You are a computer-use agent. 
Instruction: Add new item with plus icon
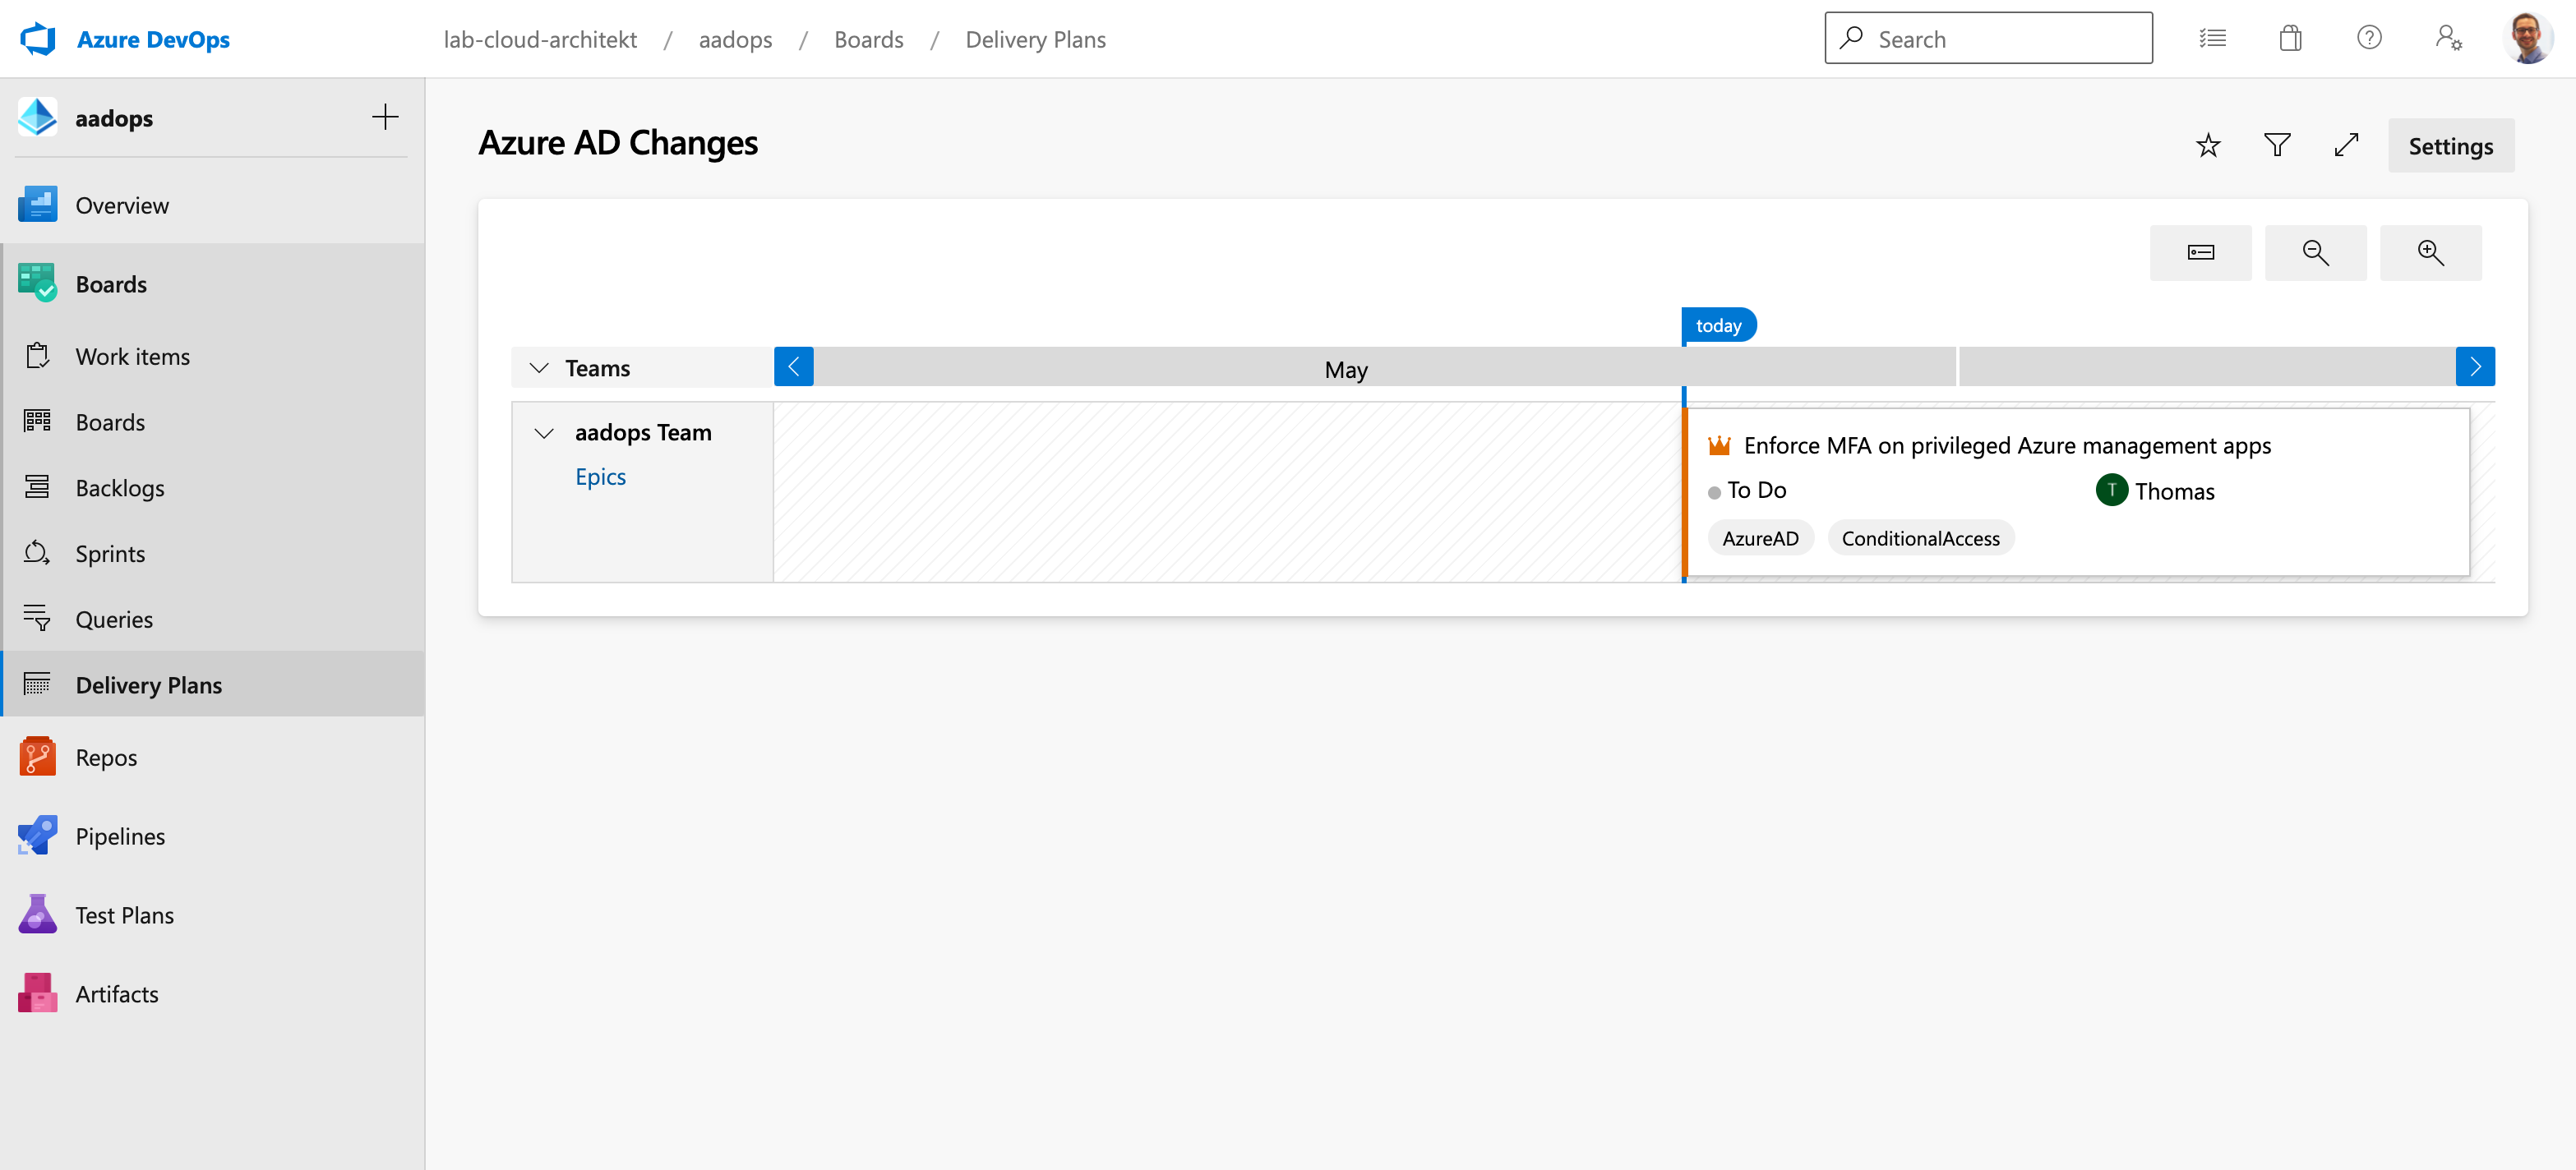tap(385, 117)
